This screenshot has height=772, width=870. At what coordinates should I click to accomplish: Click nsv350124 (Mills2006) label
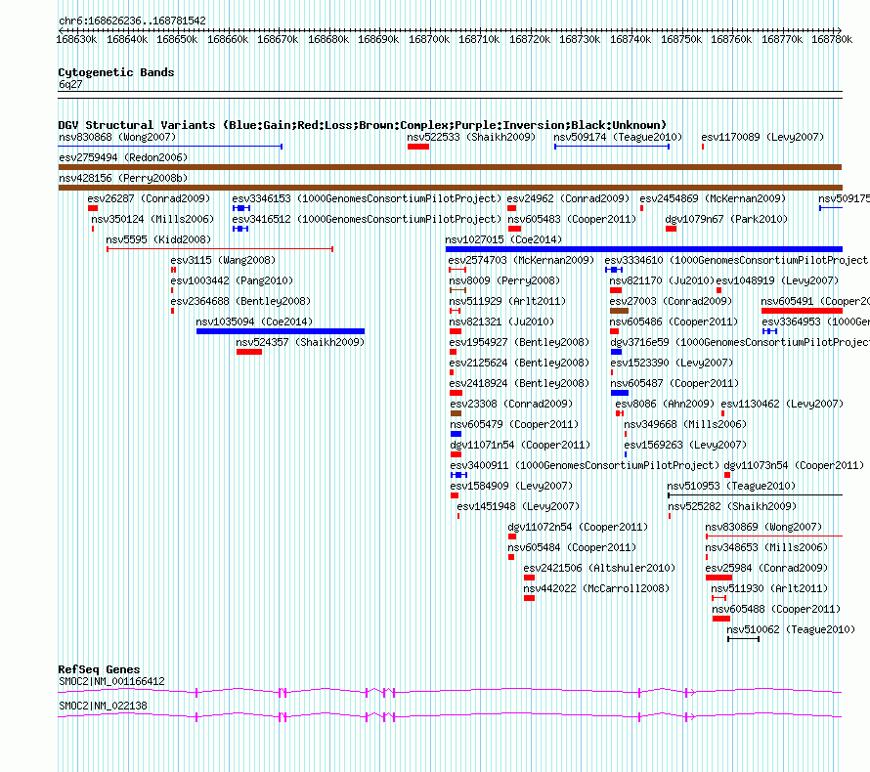coord(152,219)
